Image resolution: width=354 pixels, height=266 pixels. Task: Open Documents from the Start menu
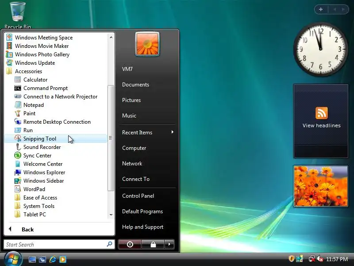point(135,85)
